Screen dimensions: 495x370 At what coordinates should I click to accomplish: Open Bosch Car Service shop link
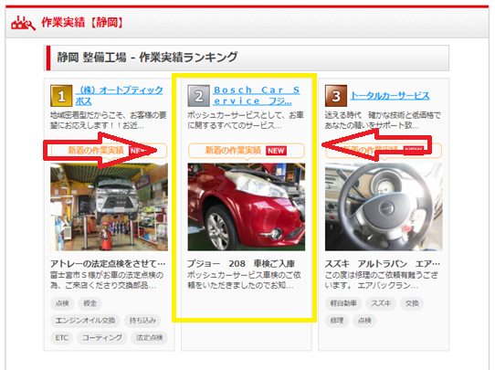(257, 95)
